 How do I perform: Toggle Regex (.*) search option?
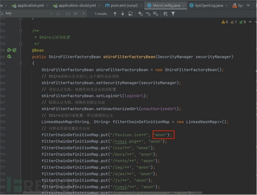coord(83,14)
